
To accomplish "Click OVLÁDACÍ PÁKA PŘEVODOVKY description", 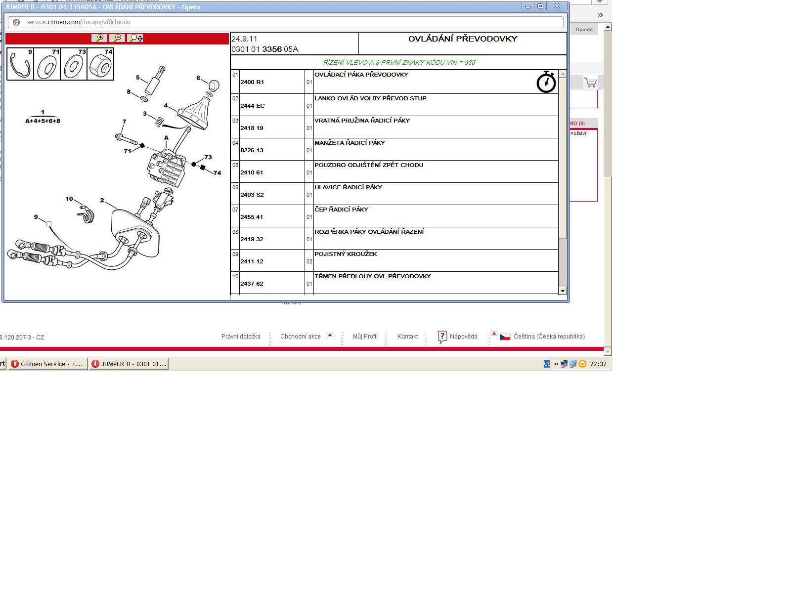I will click(x=361, y=75).
